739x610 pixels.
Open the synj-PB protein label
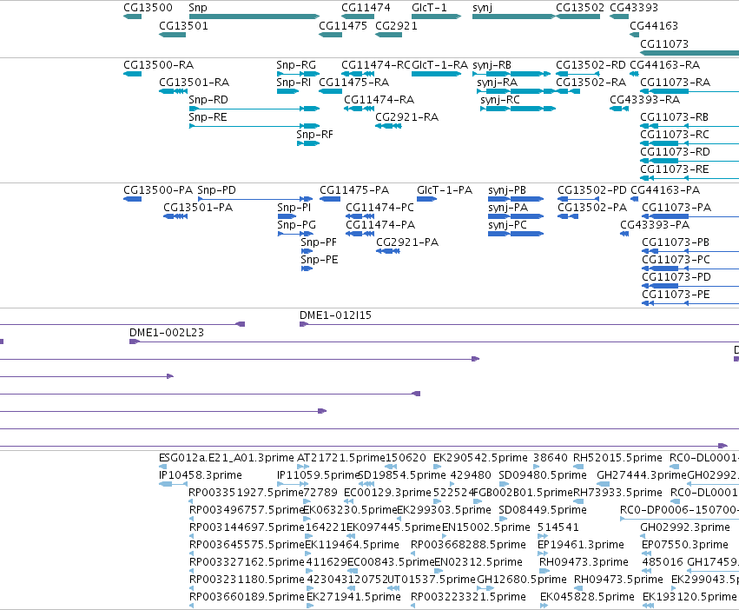(x=507, y=190)
